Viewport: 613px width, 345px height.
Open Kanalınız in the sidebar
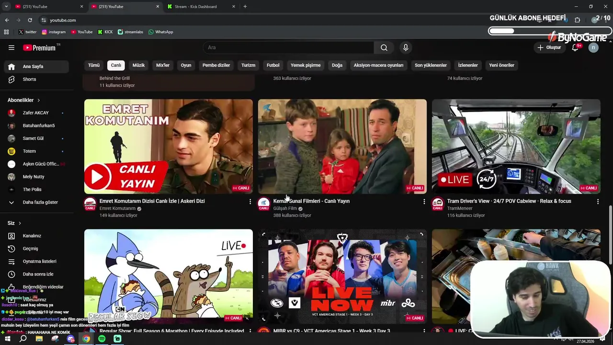[37, 236]
